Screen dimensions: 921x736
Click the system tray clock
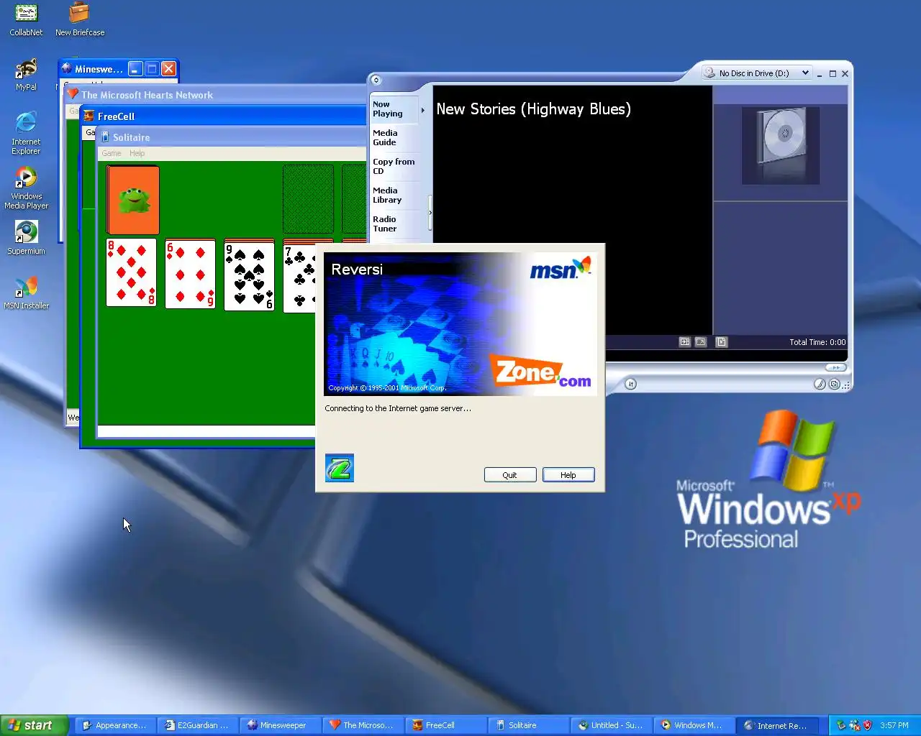894,726
